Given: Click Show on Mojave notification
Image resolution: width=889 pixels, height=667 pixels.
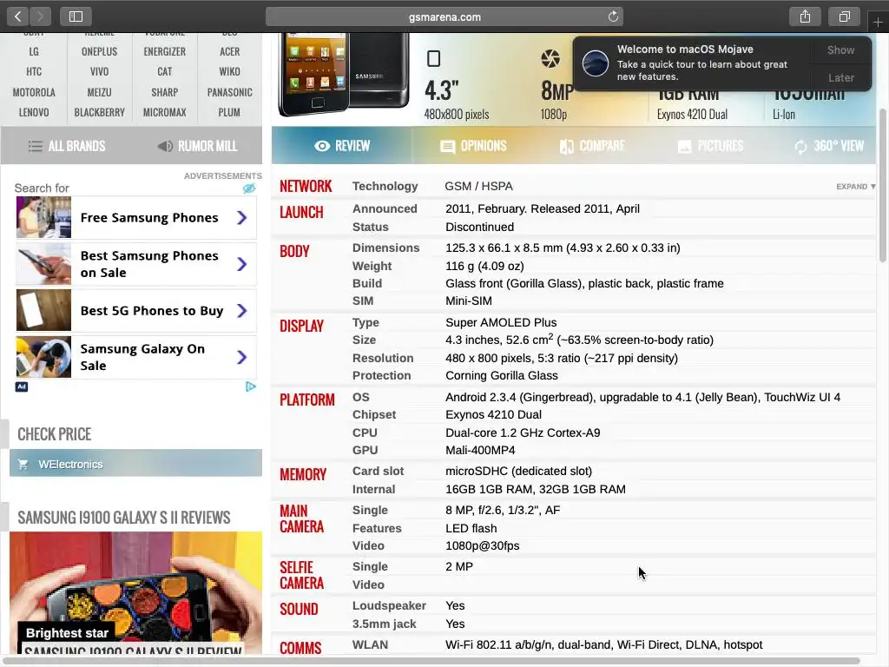Looking at the screenshot, I should pos(840,50).
